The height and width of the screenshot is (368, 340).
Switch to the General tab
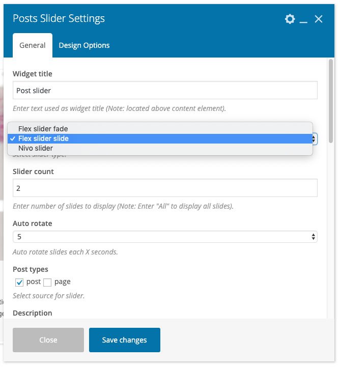[33, 45]
